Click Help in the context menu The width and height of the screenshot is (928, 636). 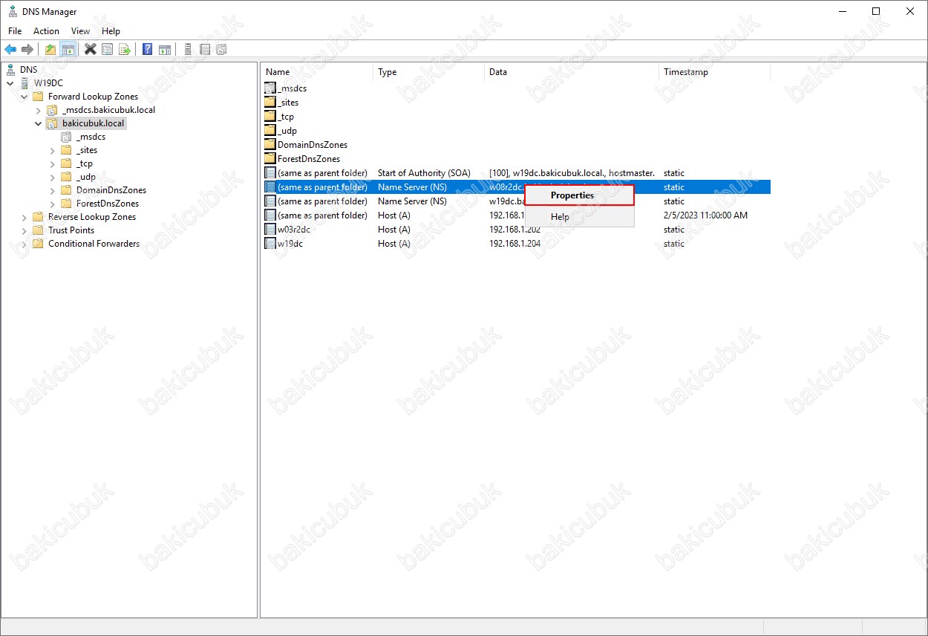click(560, 217)
